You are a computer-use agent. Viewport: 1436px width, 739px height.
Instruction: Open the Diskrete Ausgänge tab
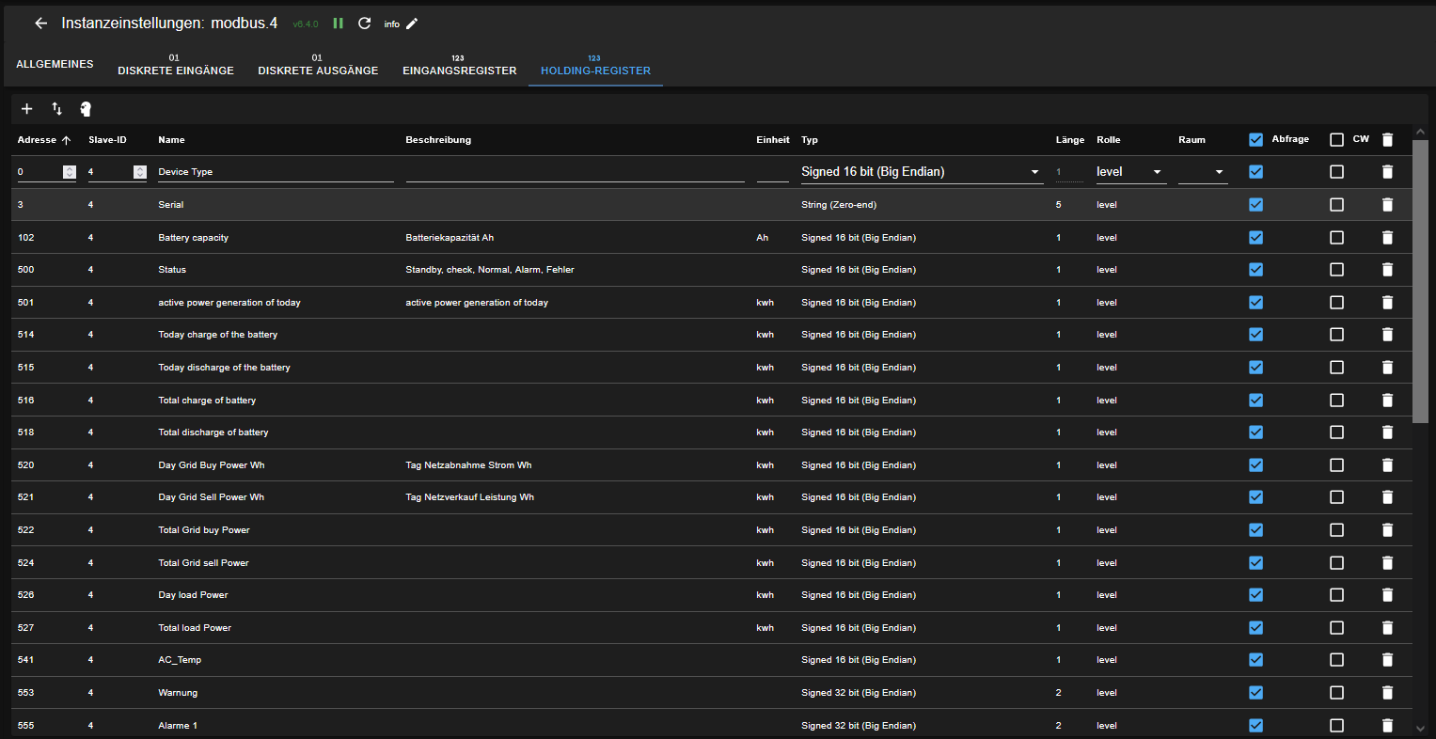click(318, 65)
